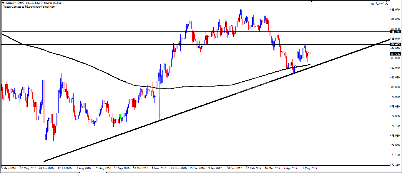
Task: Select the 85.776 horizontal line price tag
Action: tap(396, 31)
